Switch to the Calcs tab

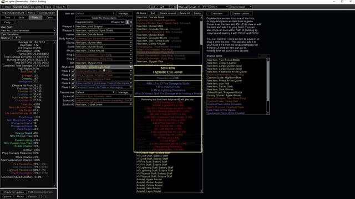(x=49, y=17)
